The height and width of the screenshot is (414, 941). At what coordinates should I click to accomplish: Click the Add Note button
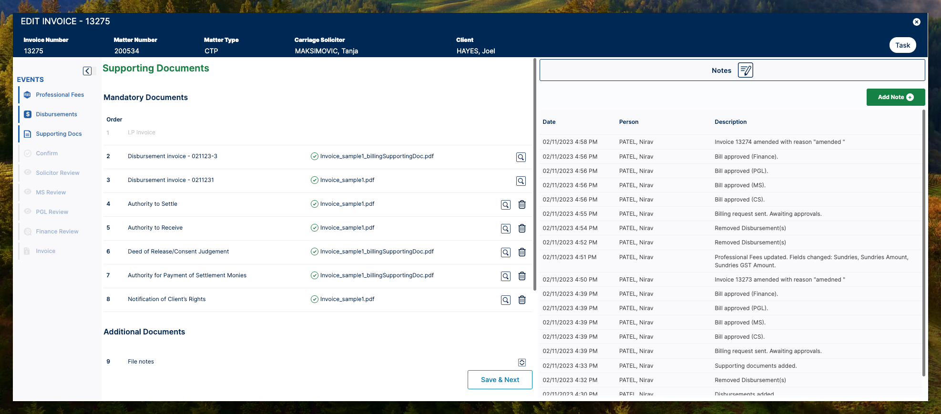(x=895, y=97)
